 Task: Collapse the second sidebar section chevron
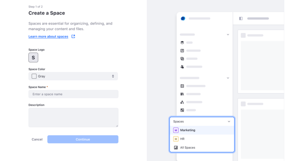click(228, 78)
